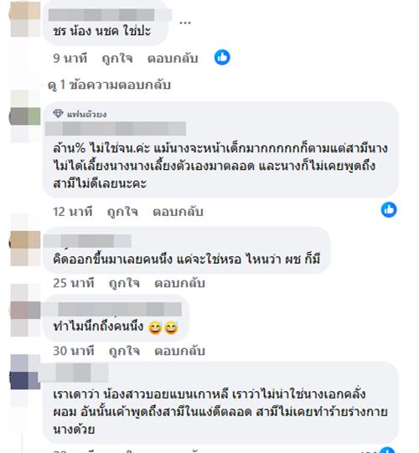The image size is (419, 453).
Task: Expand 'ดู 1 ข้อความตอบกลับ' replies
Action: pos(109,85)
